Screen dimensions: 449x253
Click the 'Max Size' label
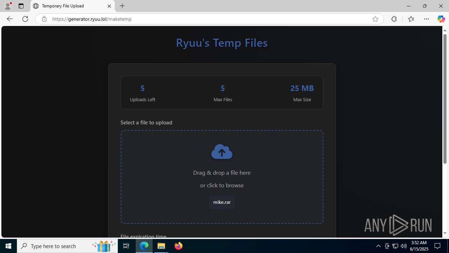point(302,99)
